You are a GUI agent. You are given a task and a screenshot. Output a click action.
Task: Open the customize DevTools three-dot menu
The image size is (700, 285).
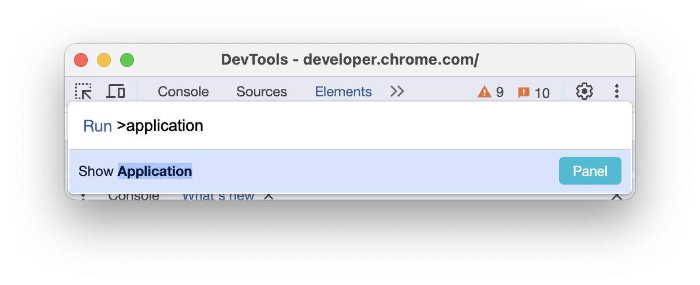pyautogui.click(x=617, y=91)
